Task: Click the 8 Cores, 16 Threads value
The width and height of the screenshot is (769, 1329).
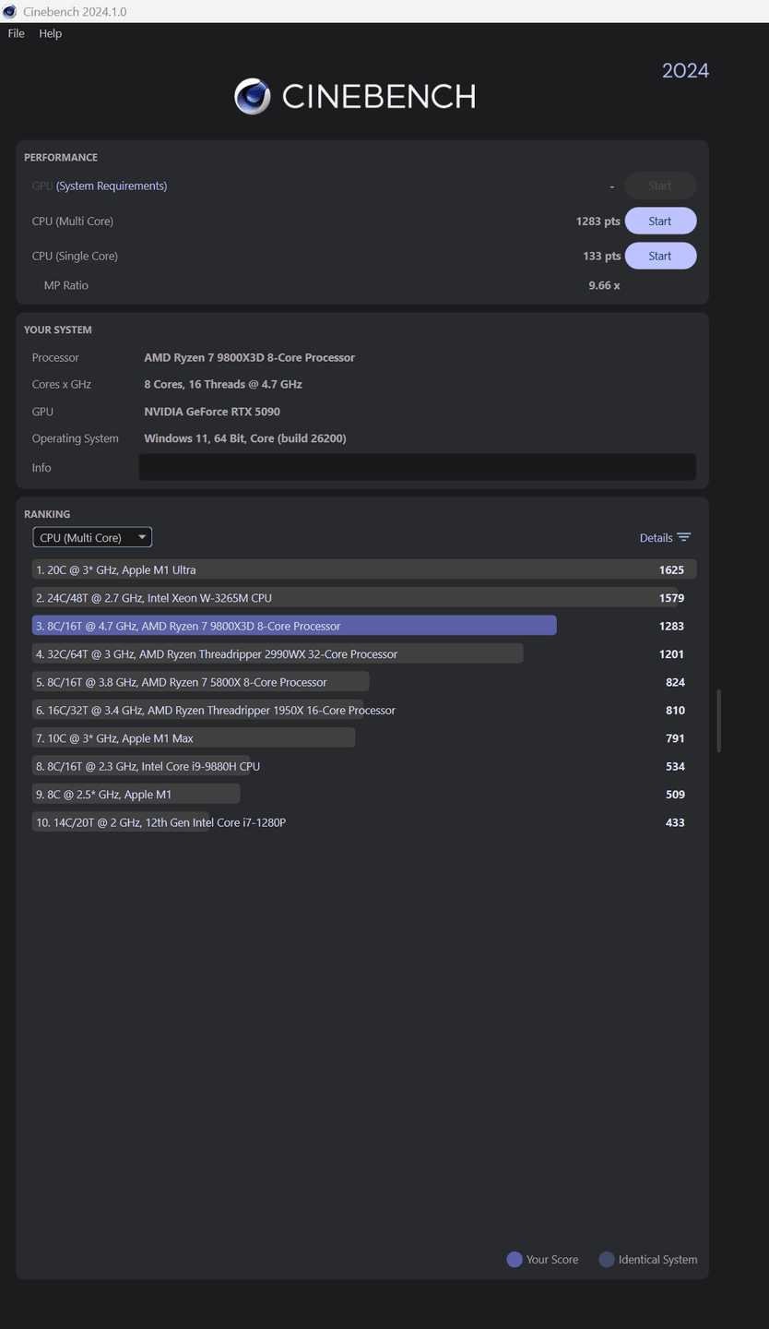Action: click(x=223, y=384)
